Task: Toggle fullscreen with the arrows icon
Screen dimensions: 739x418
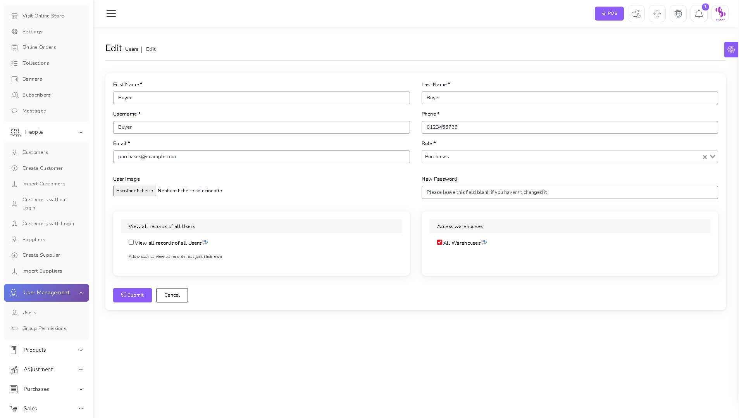Action: [657, 14]
